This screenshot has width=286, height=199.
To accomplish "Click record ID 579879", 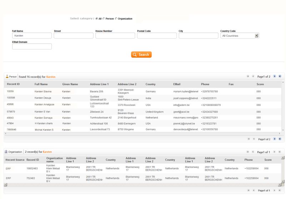I will [x=11, y=112].
